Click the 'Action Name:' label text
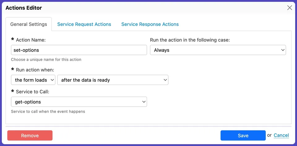The image size is (297, 146). 31,40
